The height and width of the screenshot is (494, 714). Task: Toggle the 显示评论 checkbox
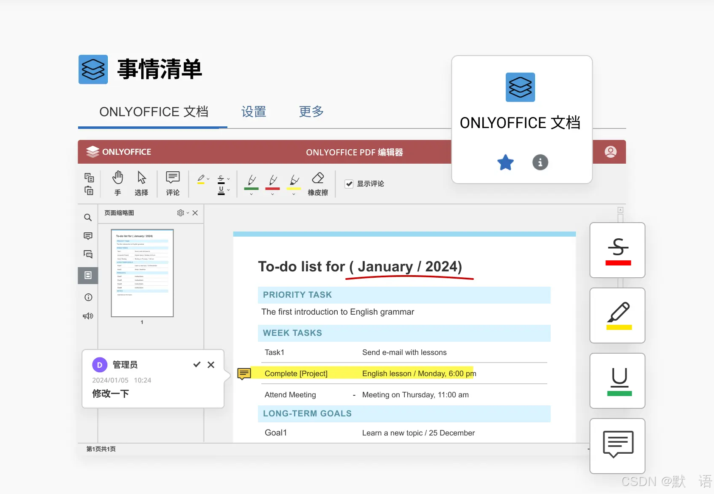(x=349, y=184)
